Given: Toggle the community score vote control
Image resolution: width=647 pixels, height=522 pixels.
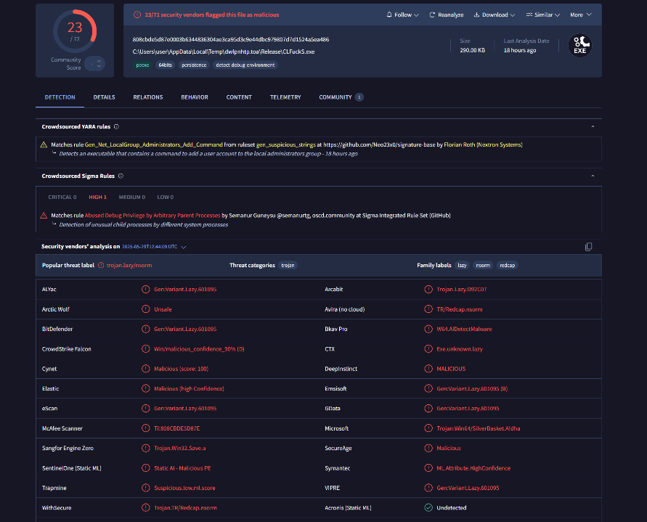Looking at the screenshot, I should [95, 63].
